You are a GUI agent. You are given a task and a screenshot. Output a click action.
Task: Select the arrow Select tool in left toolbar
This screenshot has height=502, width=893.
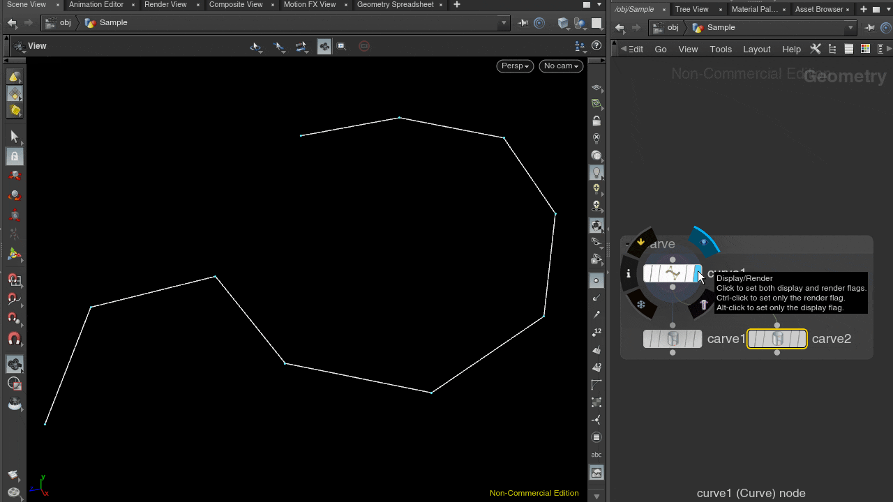(15, 137)
